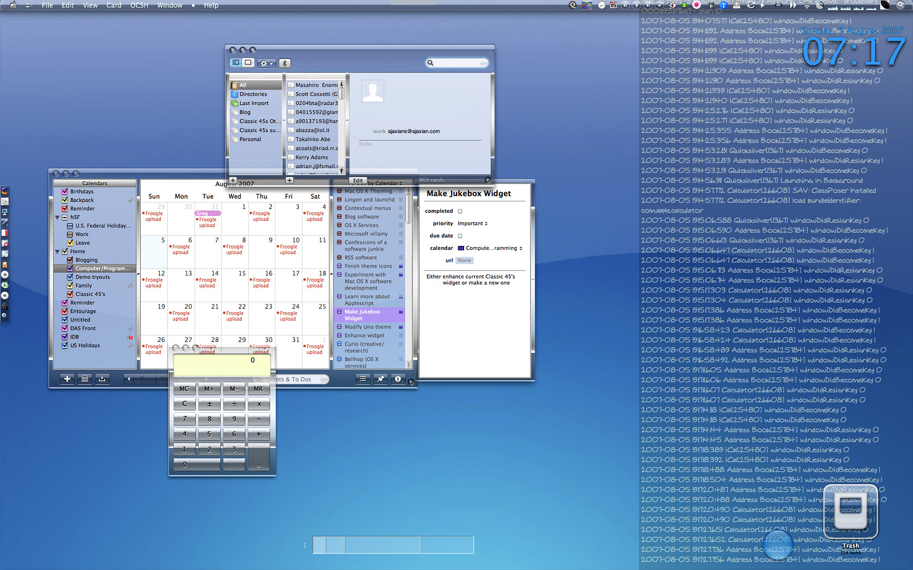Enable the due date checkbox
The image size is (913, 570).
[x=460, y=236]
